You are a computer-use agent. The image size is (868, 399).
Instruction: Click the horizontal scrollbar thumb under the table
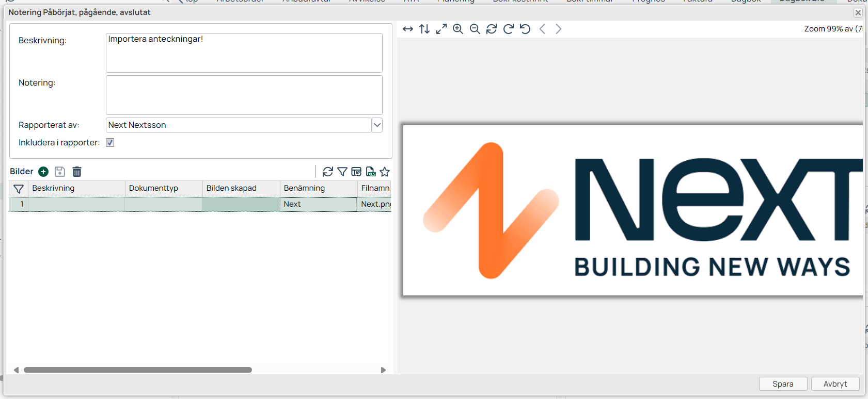click(x=138, y=370)
